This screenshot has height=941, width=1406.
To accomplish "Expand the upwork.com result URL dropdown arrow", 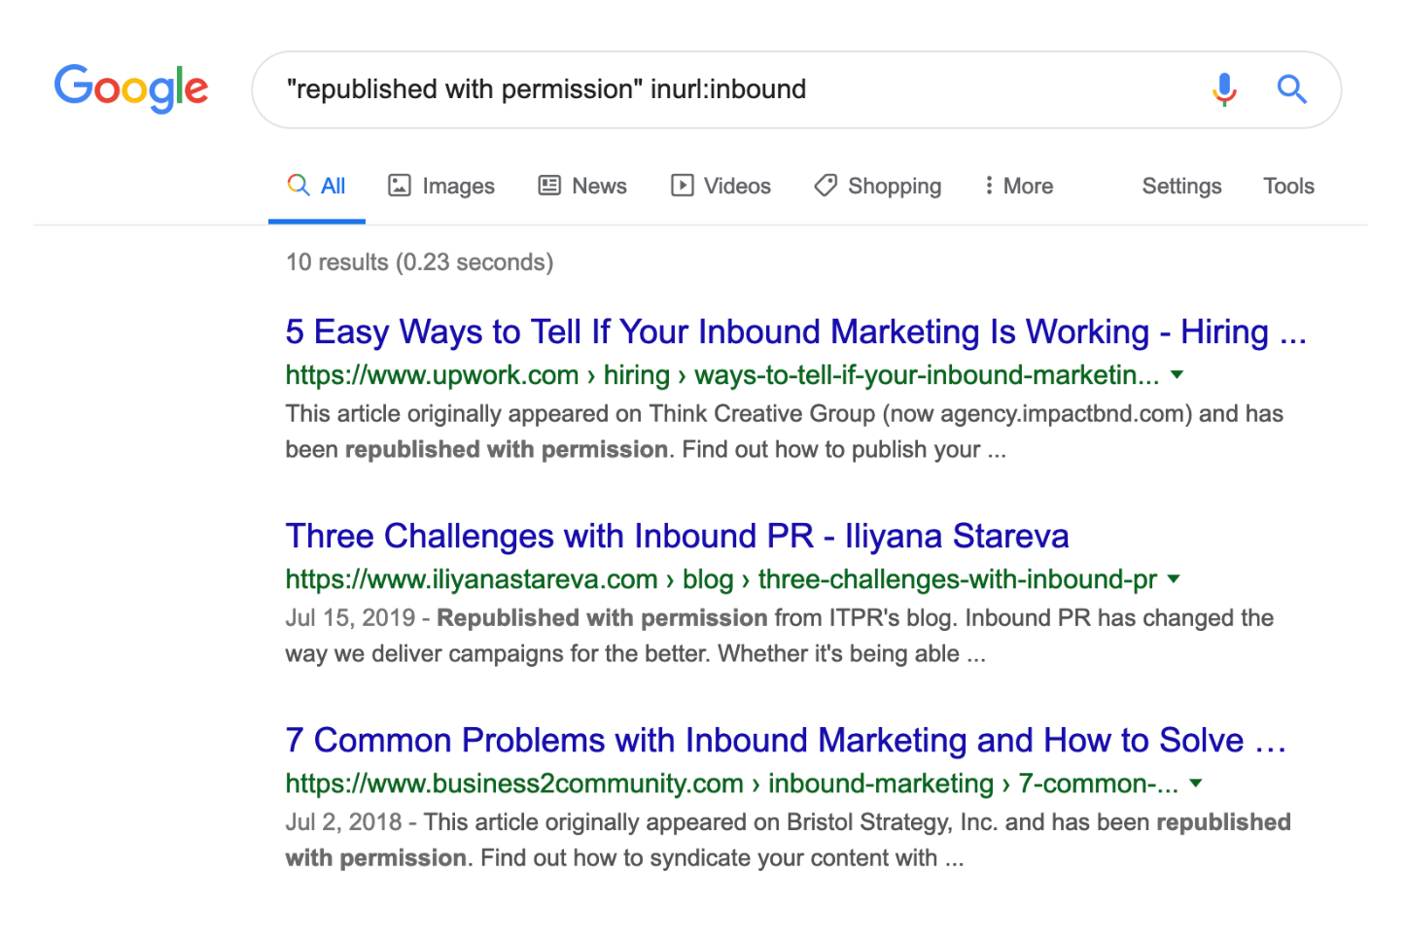I will 1178,375.
